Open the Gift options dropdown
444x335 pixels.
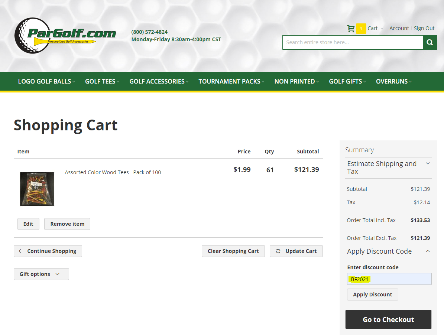pos(41,274)
